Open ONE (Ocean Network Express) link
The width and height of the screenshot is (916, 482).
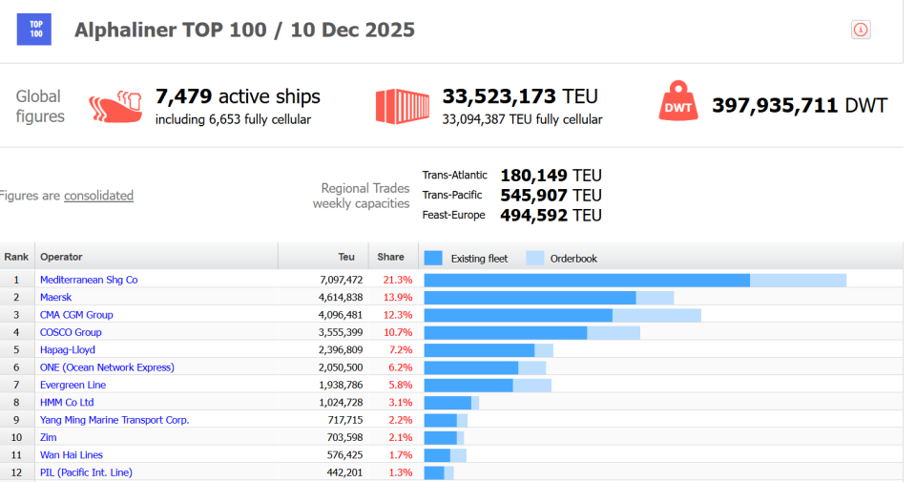point(107,367)
